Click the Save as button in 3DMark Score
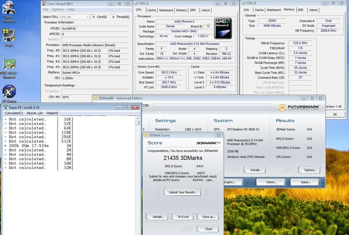Screen dimensions: 349x235 point(209,217)
